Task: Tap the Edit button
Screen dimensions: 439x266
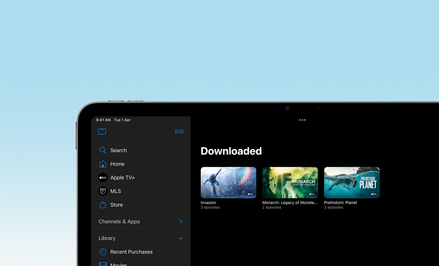Action: click(x=179, y=131)
